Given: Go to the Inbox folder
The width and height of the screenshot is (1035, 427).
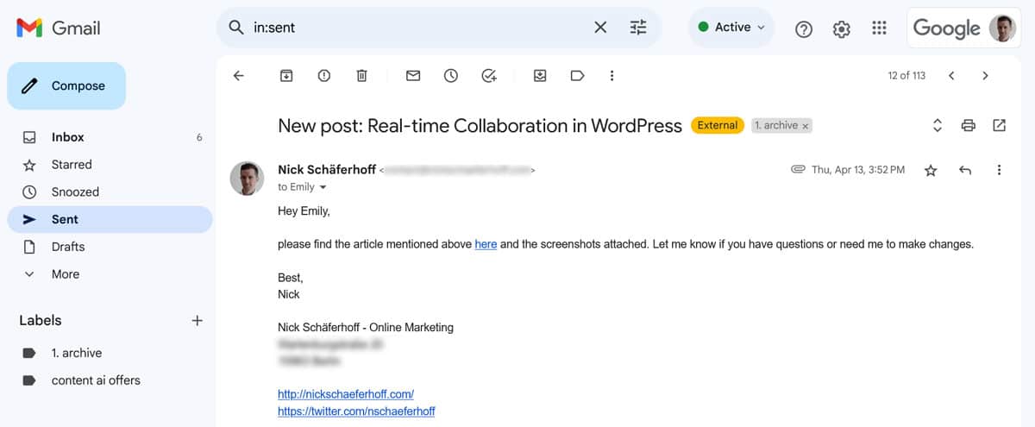Looking at the screenshot, I should click(x=67, y=137).
